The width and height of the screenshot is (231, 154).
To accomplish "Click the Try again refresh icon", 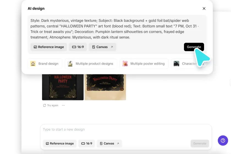I will [45, 105].
